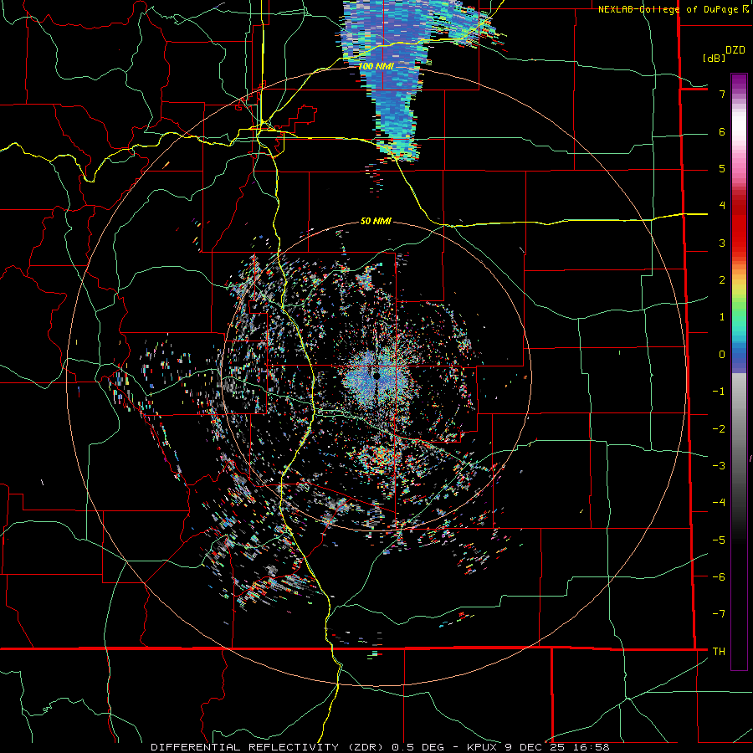Click the legend value -6
This screenshot has width=753, height=753.
coord(719,576)
